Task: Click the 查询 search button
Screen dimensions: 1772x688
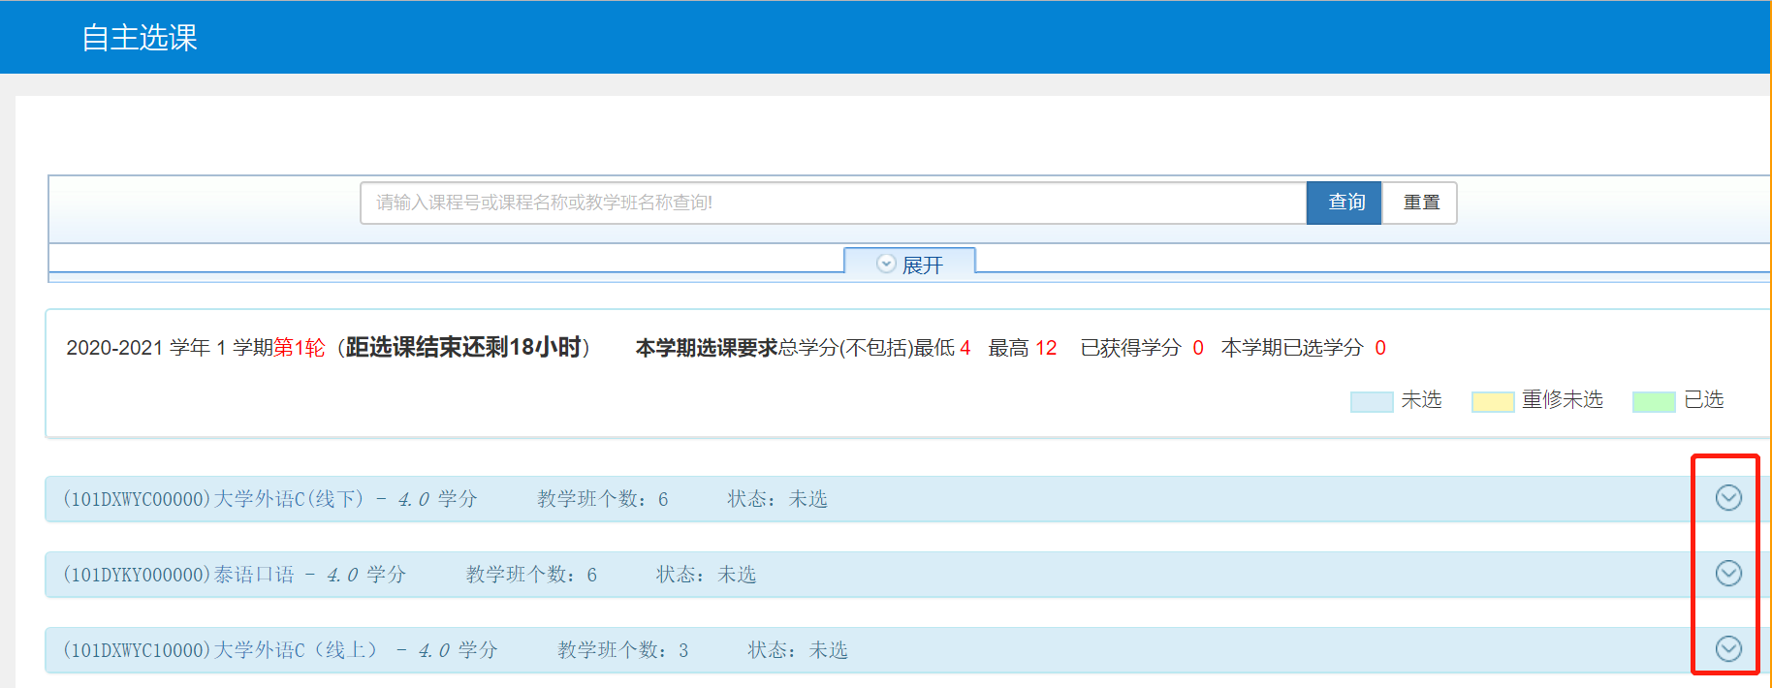Action: 1345,203
